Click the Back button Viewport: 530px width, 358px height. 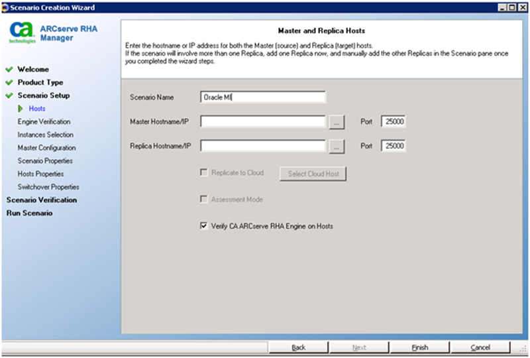click(299, 347)
